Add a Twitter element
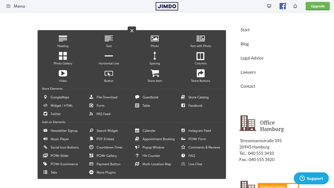 (x=52, y=114)
